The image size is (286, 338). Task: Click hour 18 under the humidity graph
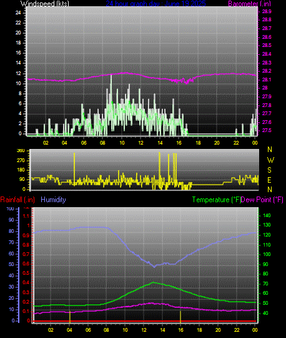tap(199, 330)
